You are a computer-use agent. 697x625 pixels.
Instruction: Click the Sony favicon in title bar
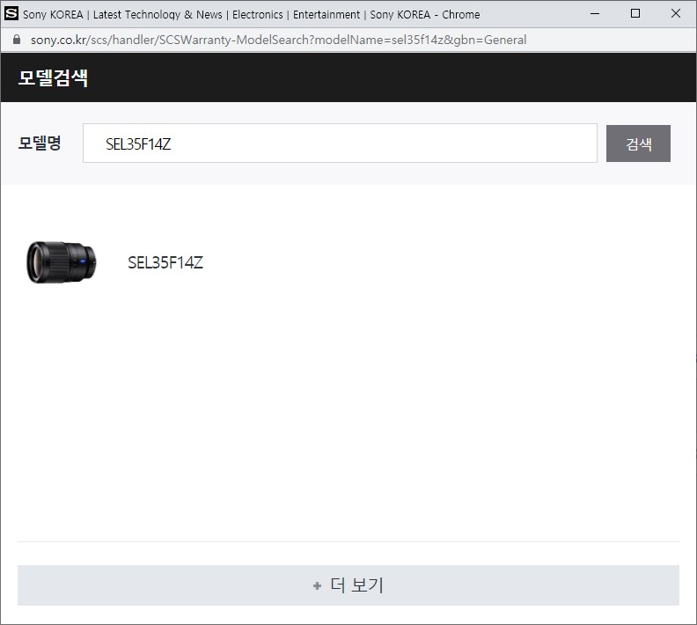click(11, 14)
